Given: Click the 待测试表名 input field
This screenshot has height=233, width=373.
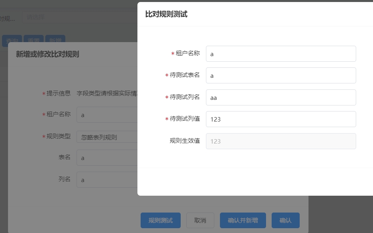Looking at the screenshot, I should [x=281, y=75].
